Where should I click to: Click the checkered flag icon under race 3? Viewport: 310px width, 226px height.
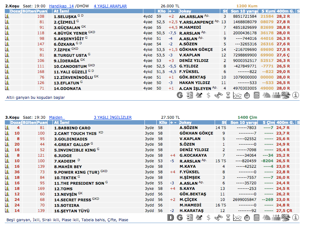pyautogui.click(x=286, y=218)
